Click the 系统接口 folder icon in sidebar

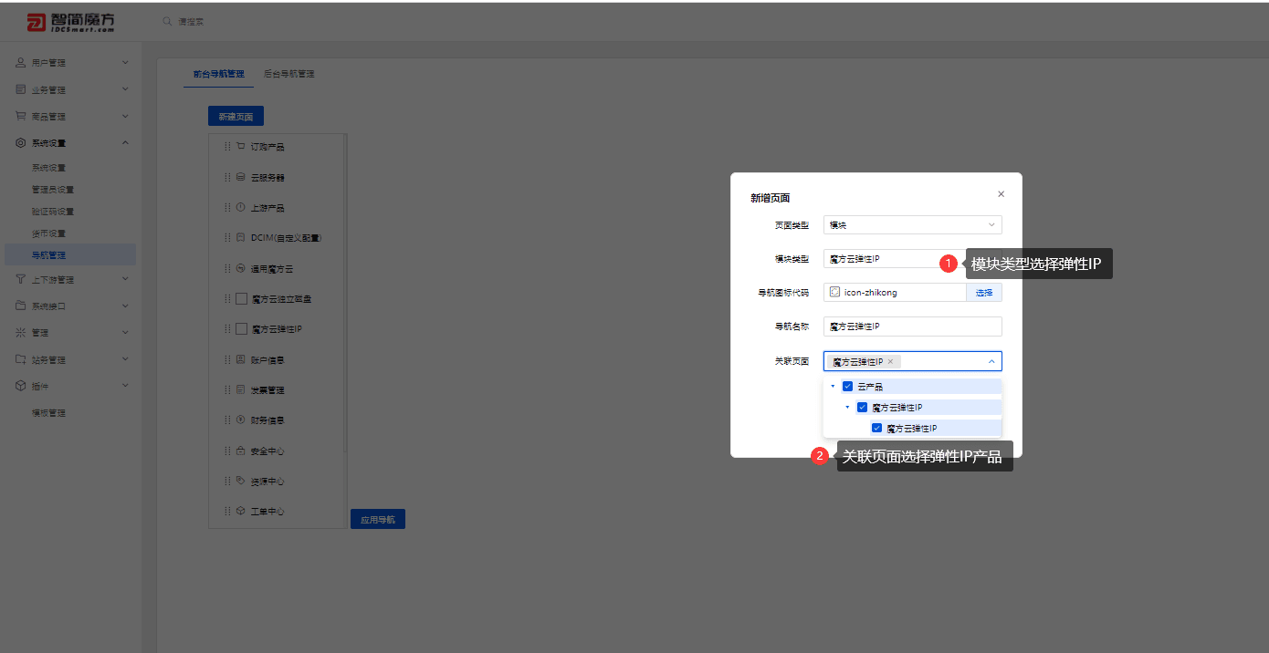point(20,306)
